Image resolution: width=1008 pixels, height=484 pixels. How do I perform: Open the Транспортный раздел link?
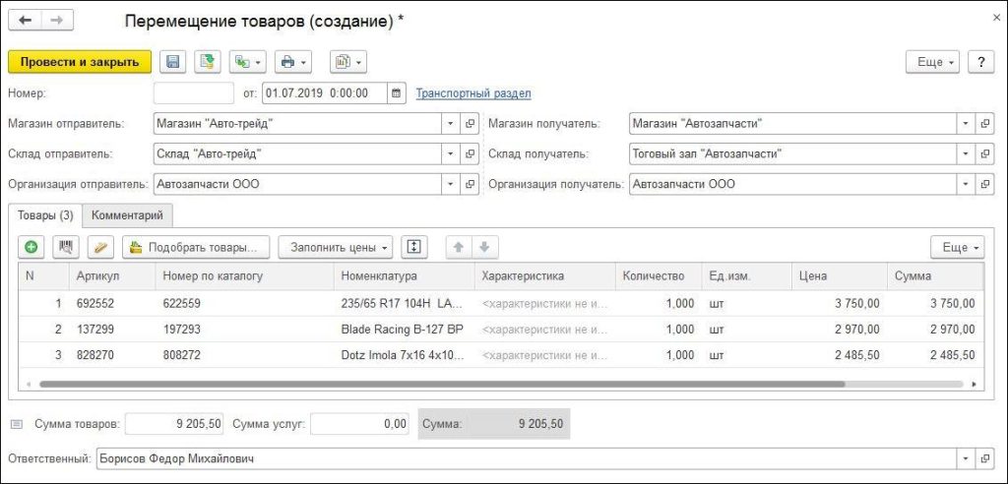(x=473, y=93)
